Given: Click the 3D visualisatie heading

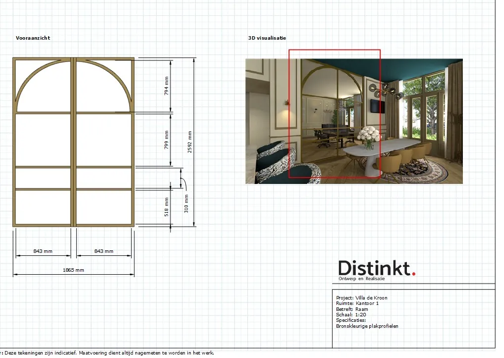Looking at the screenshot, I should point(267,38).
